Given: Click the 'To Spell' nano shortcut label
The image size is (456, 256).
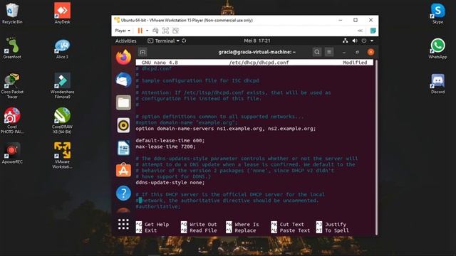Looking at the screenshot, I should click(337, 230).
